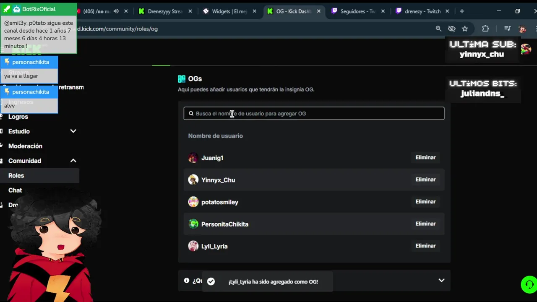537x302 pixels.
Task: Click PersonitaChikita's avatar
Action: pos(193,224)
